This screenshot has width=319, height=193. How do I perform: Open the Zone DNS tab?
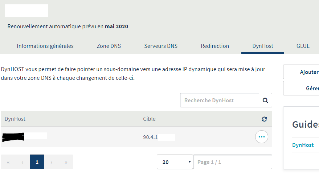pyautogui.click(x=109, y=46)
